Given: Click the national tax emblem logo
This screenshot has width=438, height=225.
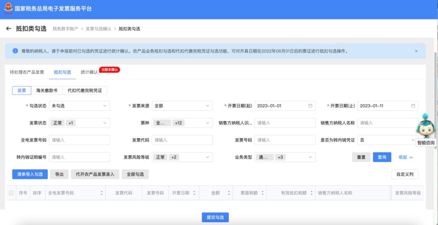Looking at the screenshot, I should [x=8, y=9].
